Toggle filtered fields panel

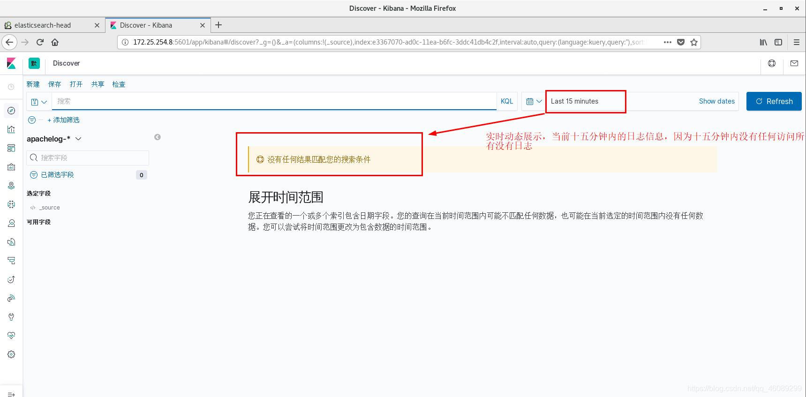pos(52,175)
